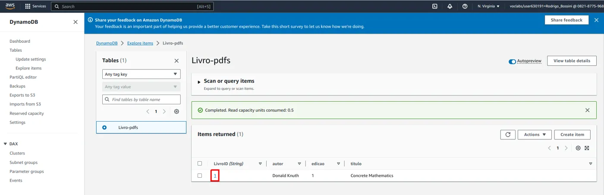Open the AWS home logo
Screen dimensions: 604x195
pyautogui.click(x=10, y=6)
